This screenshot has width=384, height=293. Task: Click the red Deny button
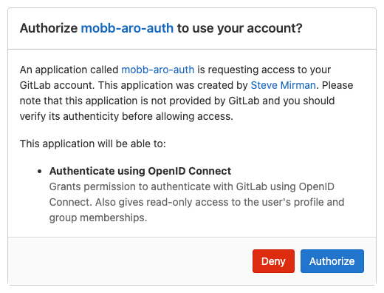pyautogui.click(x=273, y=261)
